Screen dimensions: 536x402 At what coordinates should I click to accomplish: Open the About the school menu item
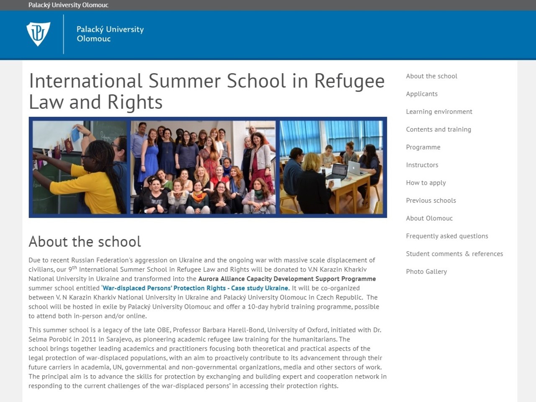coord(431,76)
